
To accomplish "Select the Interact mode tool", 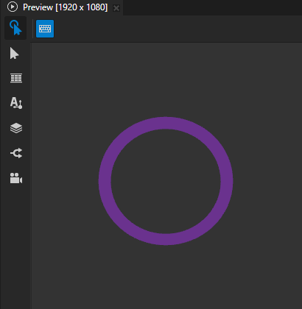I will click(15, 28).
